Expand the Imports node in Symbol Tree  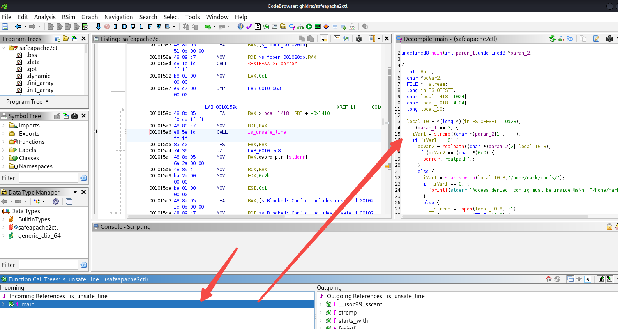pyautogui.click(x=4, y=125)
